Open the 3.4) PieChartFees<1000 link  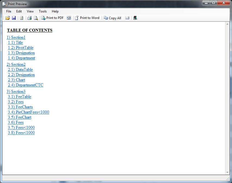(28, 112)
